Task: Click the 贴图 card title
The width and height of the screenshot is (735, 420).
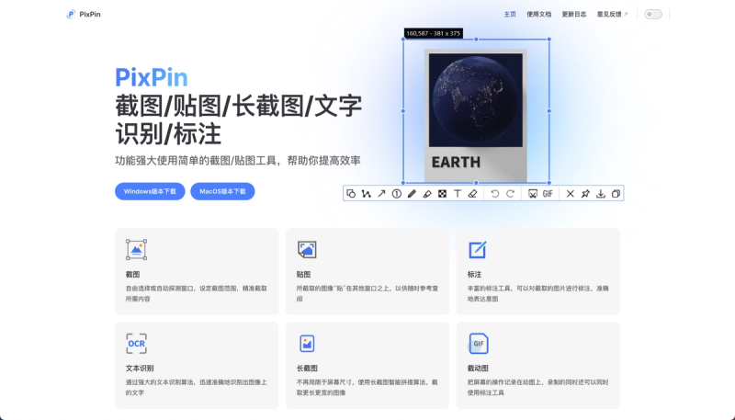Action: [x=303, y=274]
